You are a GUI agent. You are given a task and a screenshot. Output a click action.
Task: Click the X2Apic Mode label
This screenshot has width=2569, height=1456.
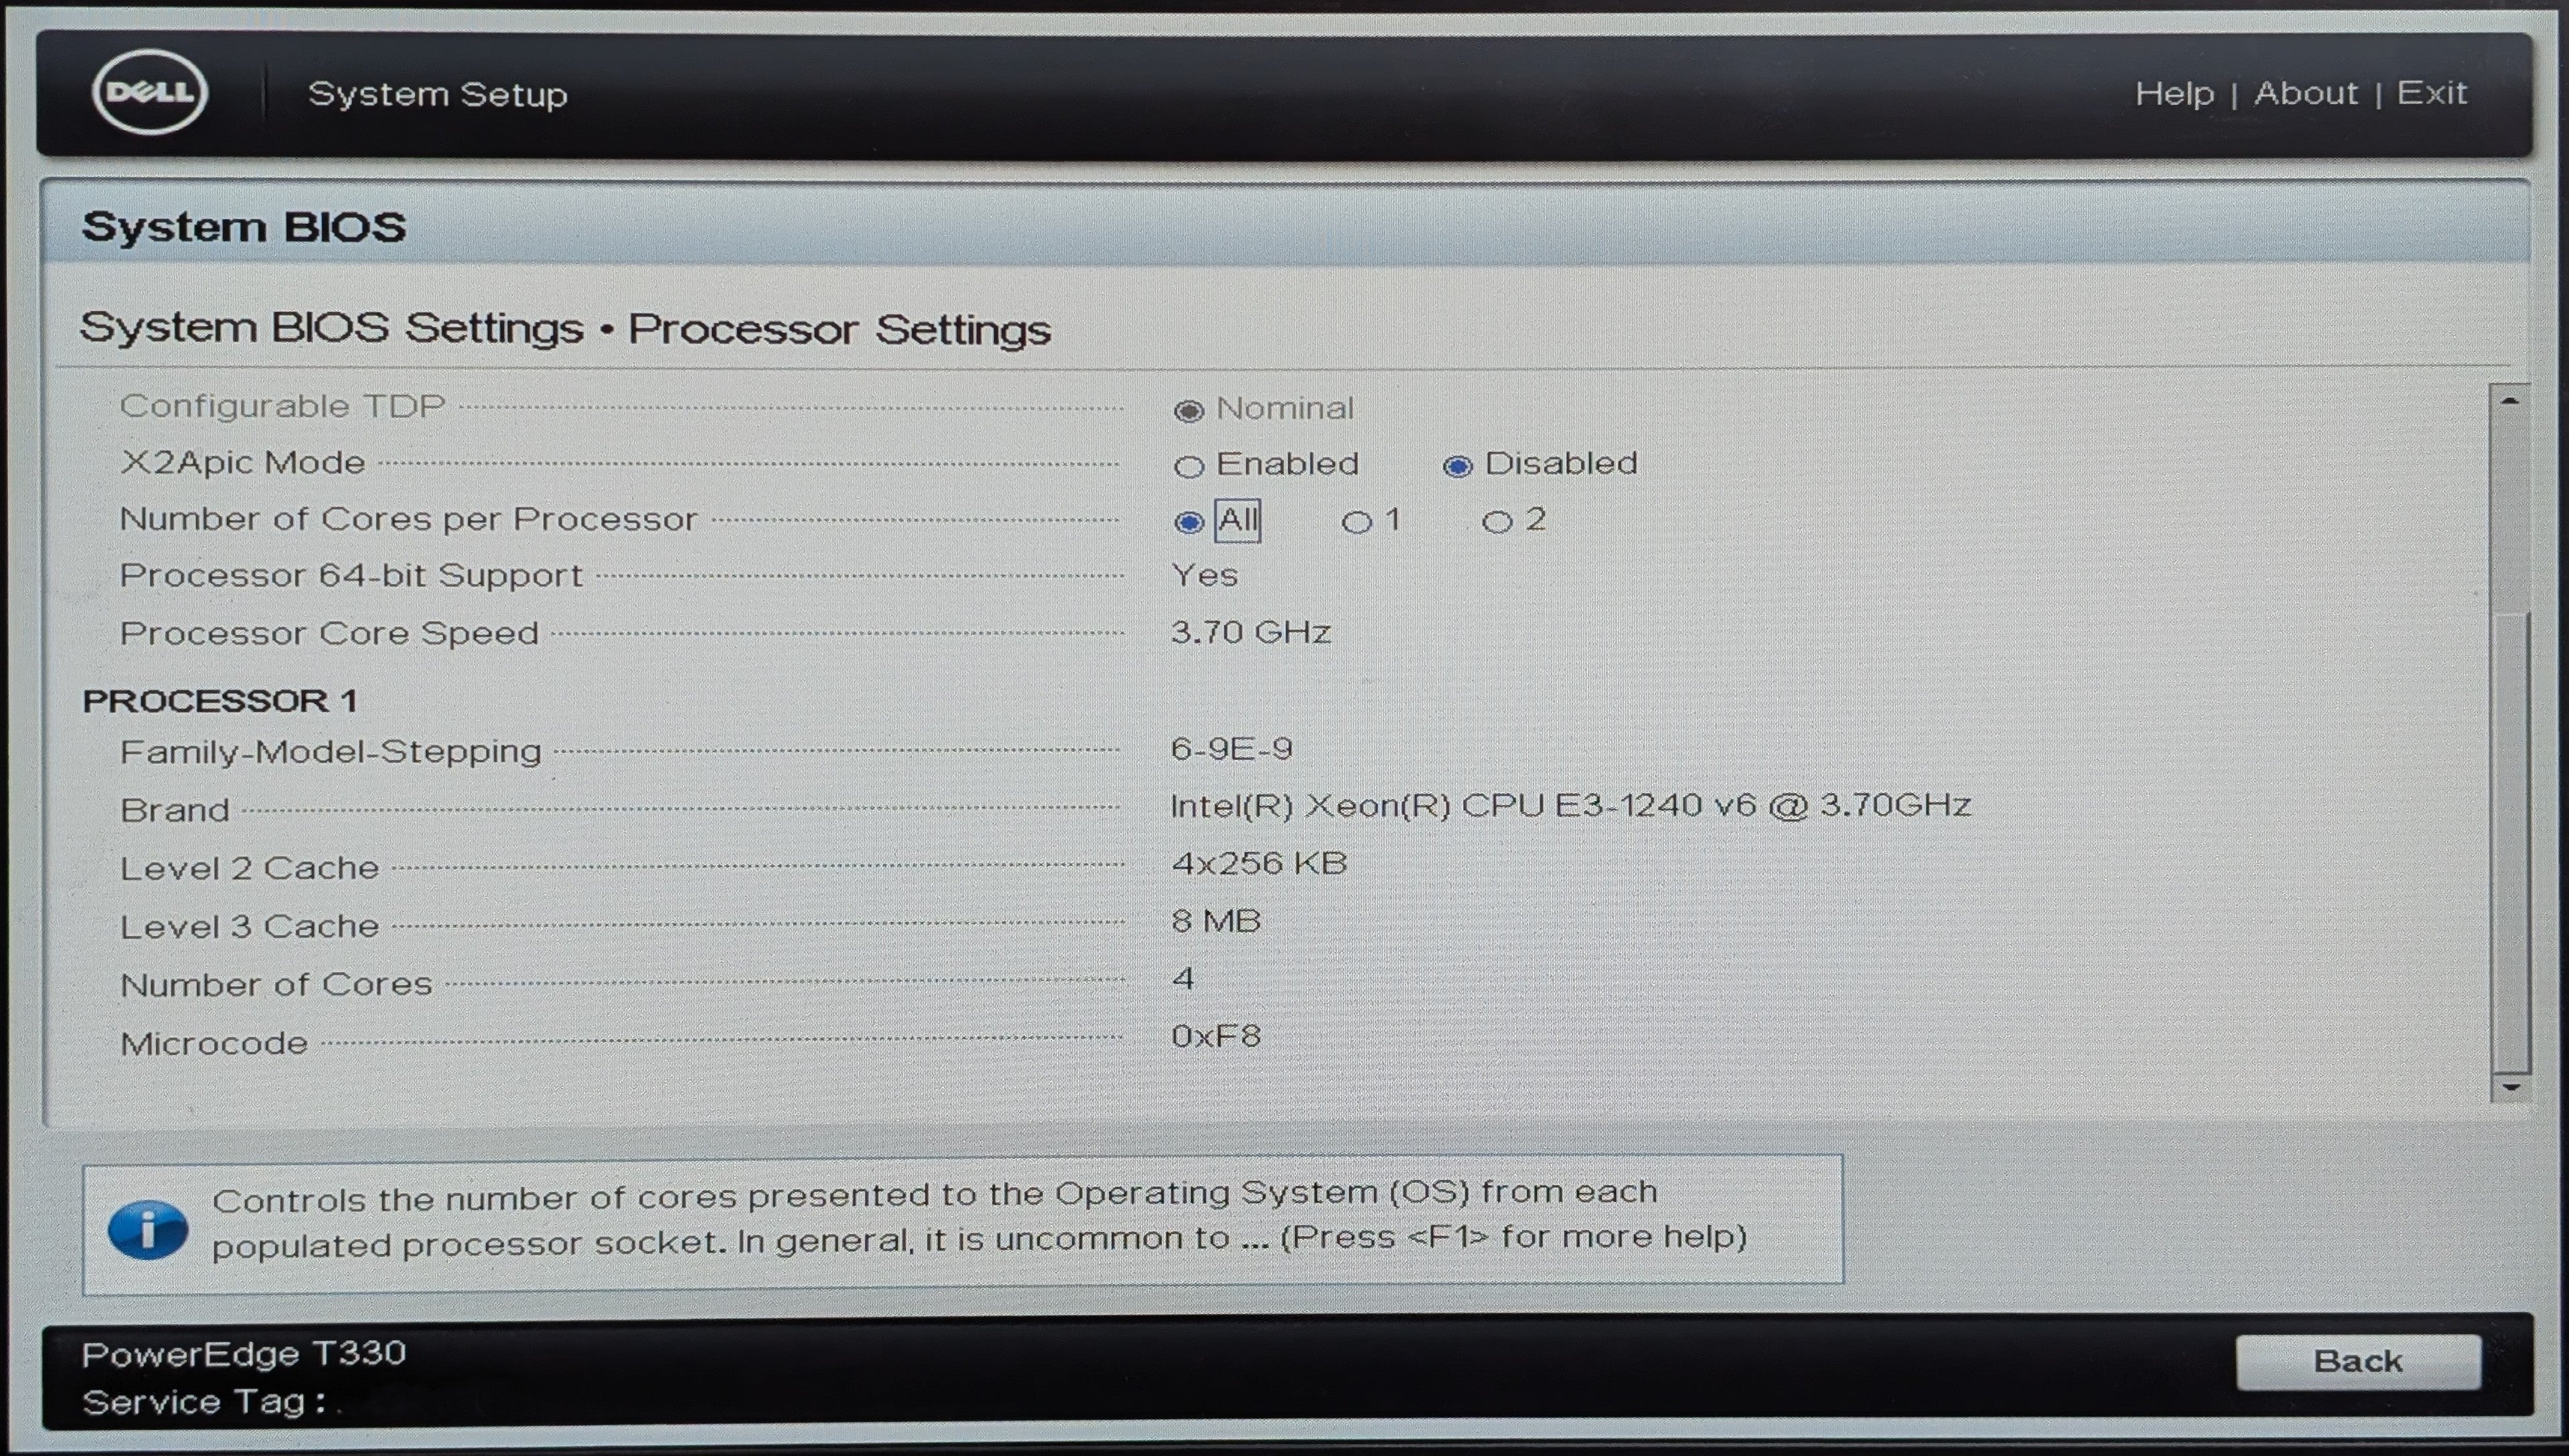tap(243, 462)
